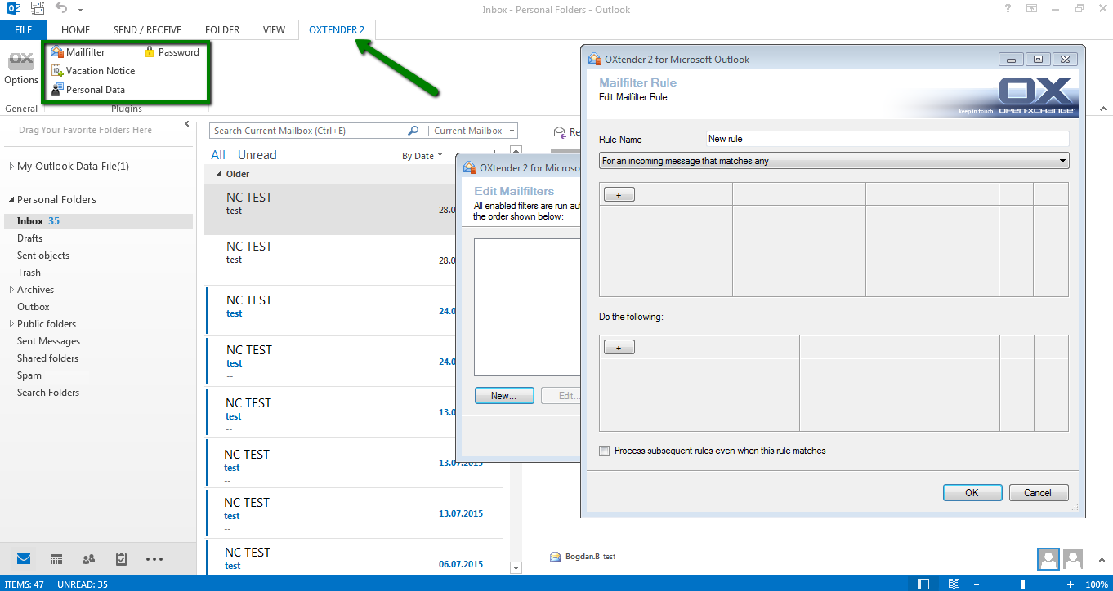Viewport: 1113px width, 591px height.
Task: Click the message list scroll down arrow
Action: pos(516,568)
